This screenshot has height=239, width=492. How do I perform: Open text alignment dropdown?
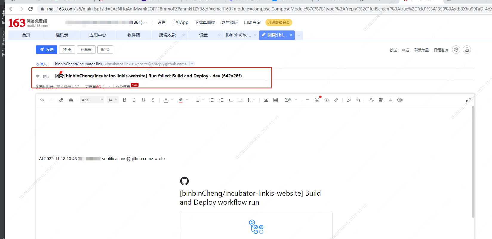[x=200, y=100]
